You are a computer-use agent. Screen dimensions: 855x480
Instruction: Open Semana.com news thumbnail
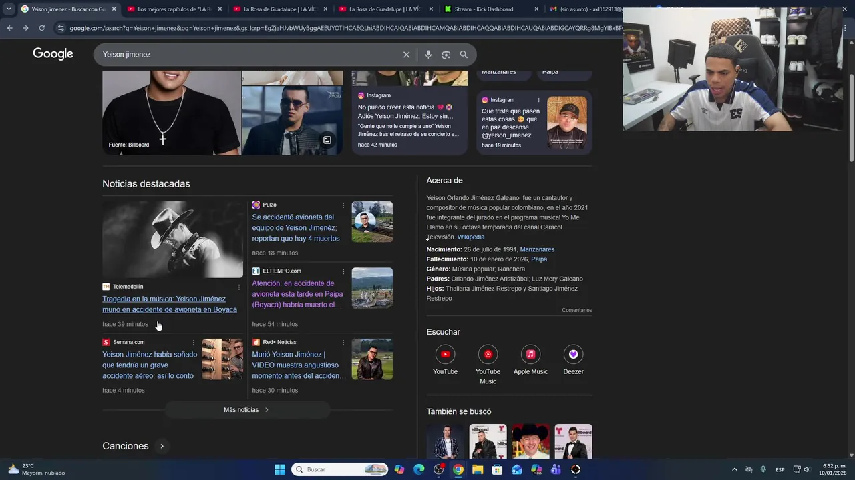222,359
